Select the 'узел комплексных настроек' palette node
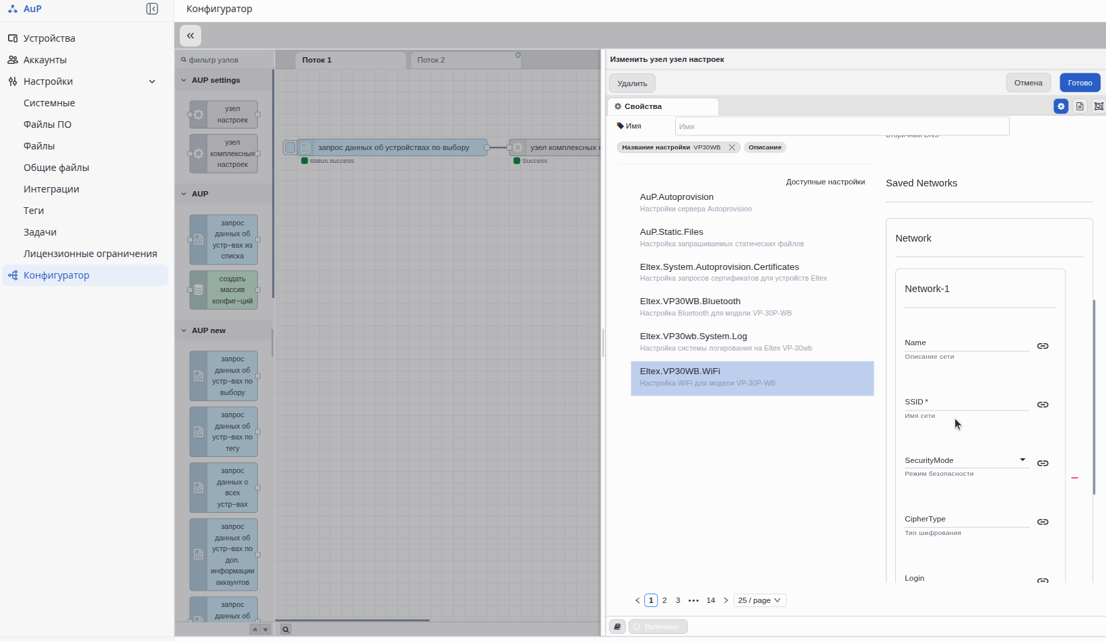Image resolution: width=1106 pixels, height=642 pixels. tap(223, 153)
